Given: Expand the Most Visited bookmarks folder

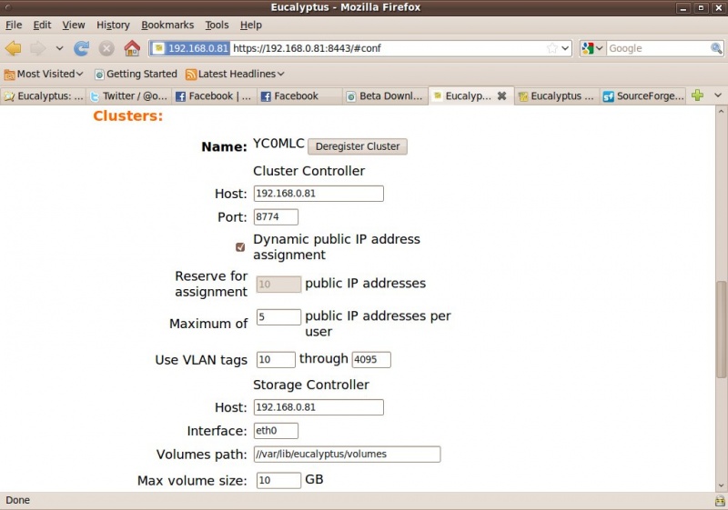Looking at the screenshot, I should (44, 74).
